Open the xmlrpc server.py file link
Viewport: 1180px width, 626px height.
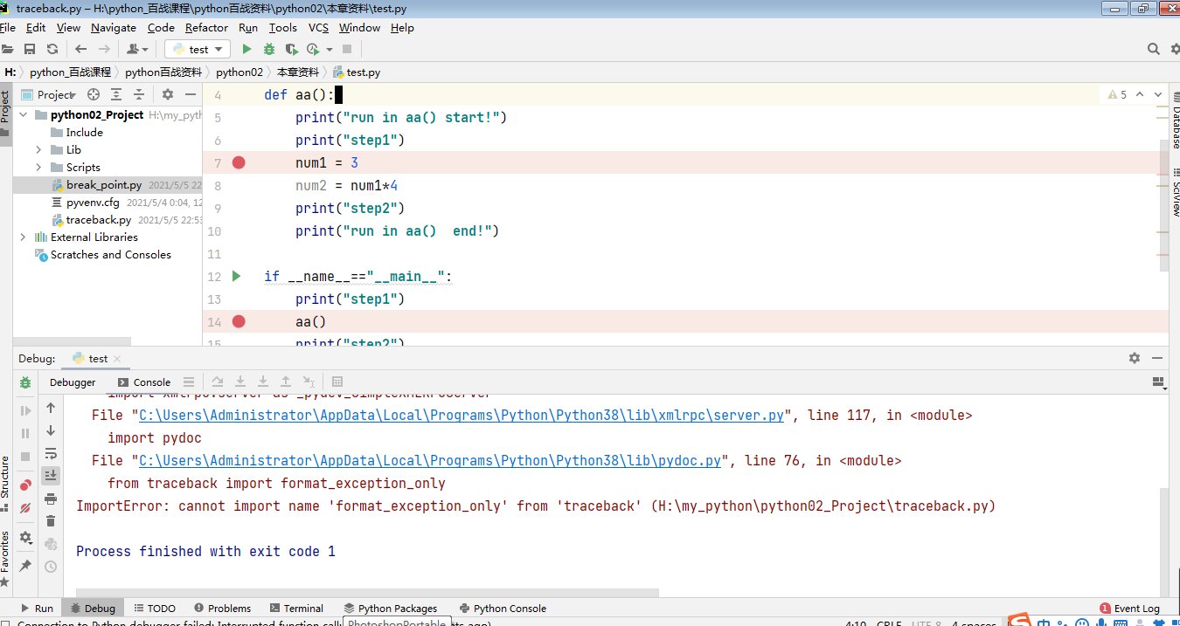coord(462,416)
